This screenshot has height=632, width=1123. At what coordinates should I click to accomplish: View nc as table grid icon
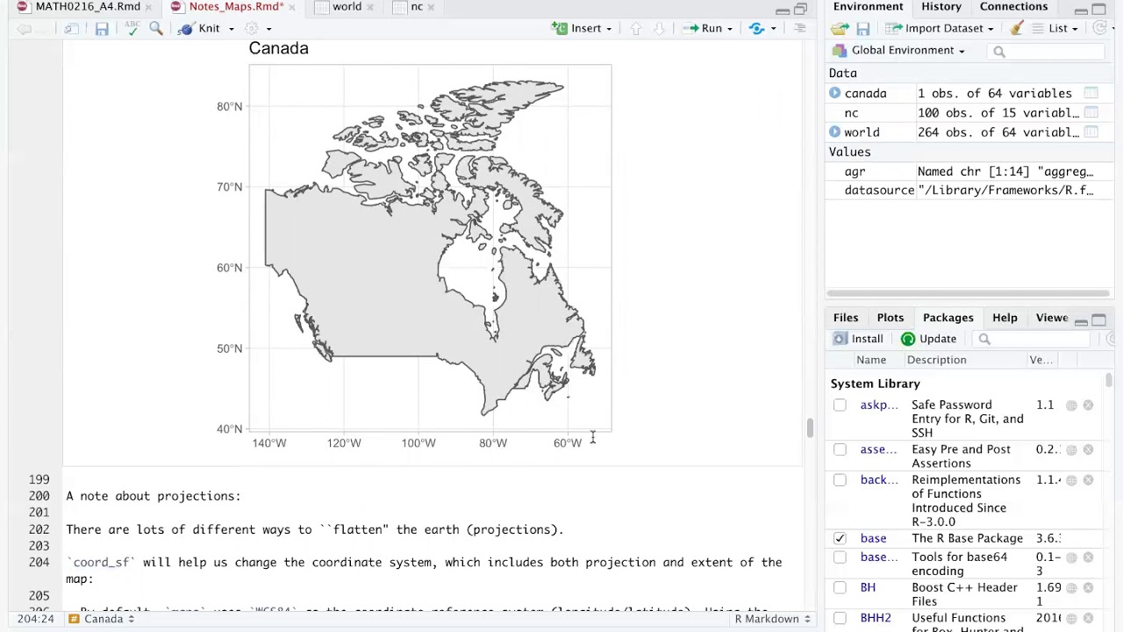pos(1091,112)
